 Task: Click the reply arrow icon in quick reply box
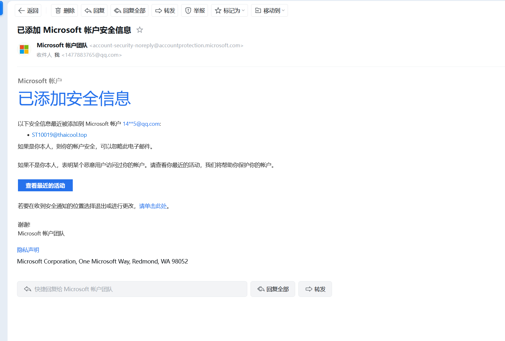(x=27, y=289)
